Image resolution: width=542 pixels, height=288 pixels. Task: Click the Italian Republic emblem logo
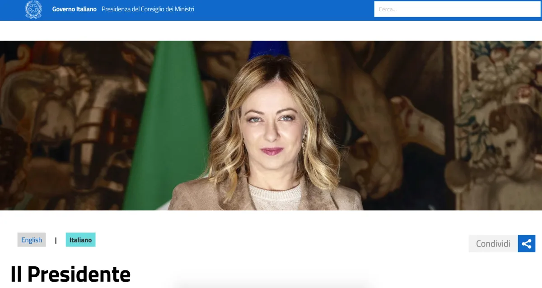[33, 9]
